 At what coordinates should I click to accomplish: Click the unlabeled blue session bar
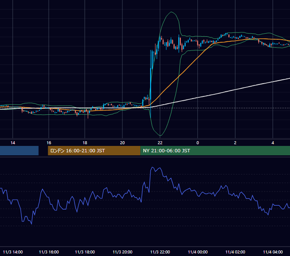19,151
